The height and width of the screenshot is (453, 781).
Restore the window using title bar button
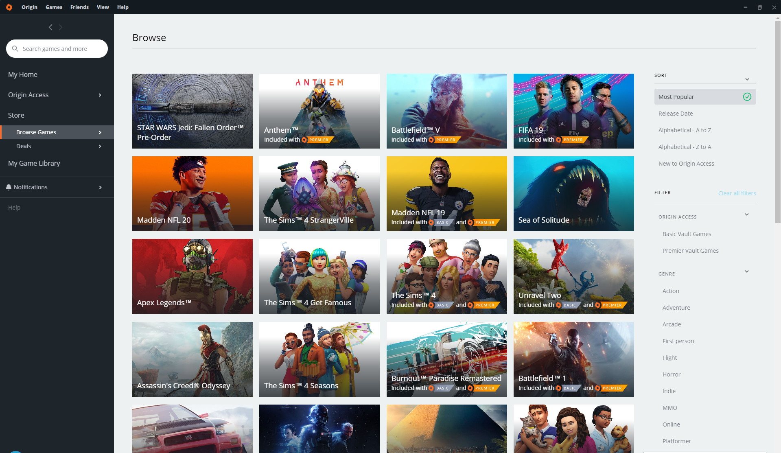tap(759, 7)
